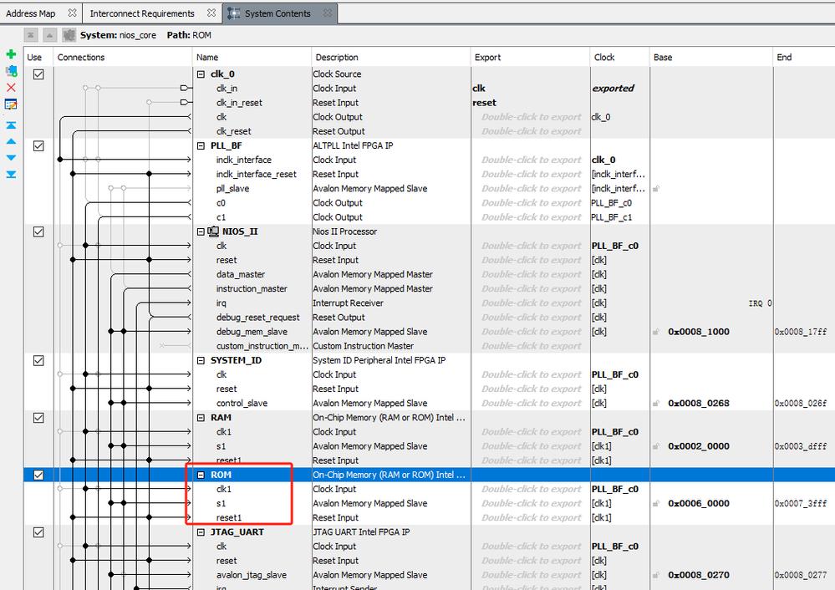Collapse the SYSTEM_ID component tree
Viewport: 835px width, 590px height.
click(201, 360)
